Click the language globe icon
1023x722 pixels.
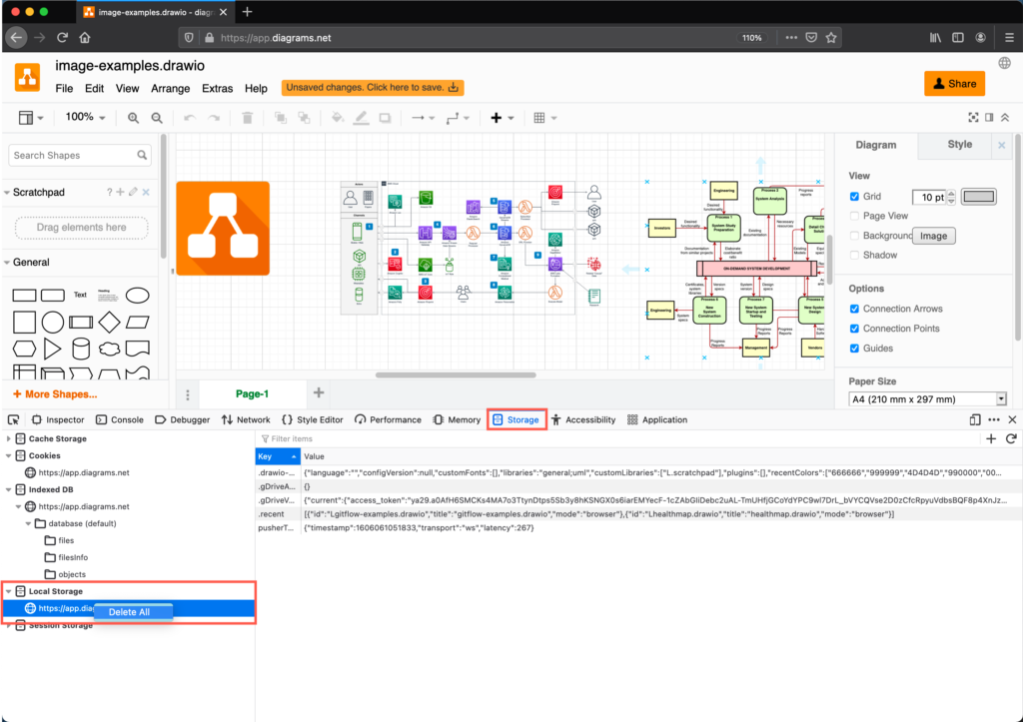(1005, 63)
